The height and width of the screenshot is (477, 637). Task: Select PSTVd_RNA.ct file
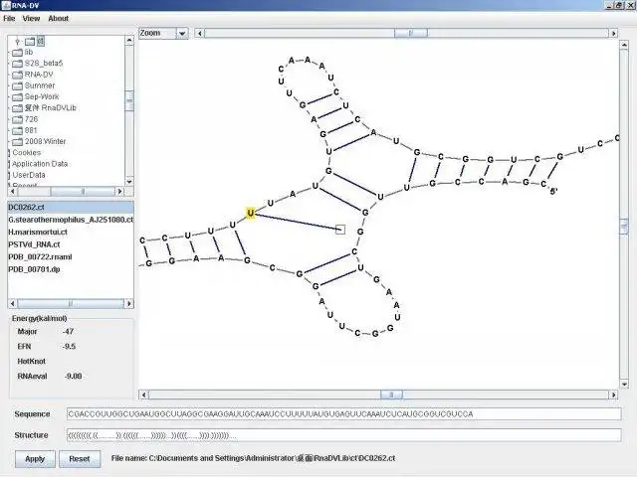34,244
